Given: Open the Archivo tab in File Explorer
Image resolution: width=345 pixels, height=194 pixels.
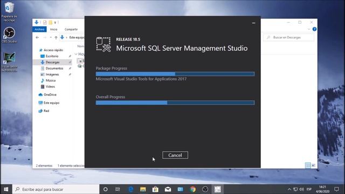Looking at the screenshot, I should [x=39, y=29].
